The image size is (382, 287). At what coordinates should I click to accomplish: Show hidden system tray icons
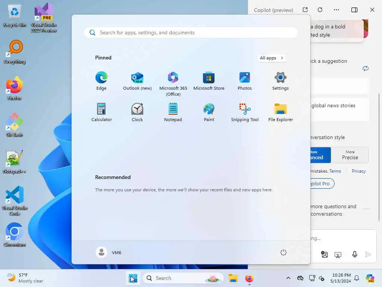[288, 278]
